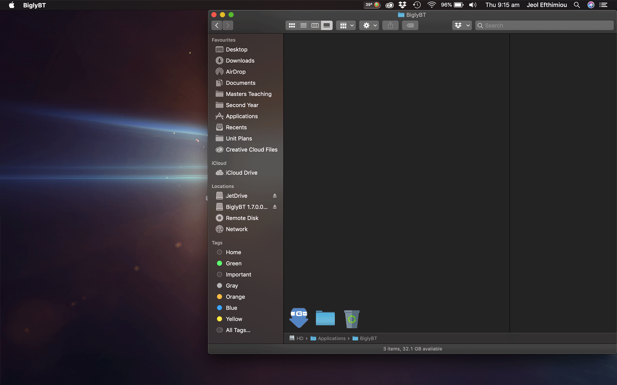The image size is (617, 385).
Task: Open Jeol Efthimiou user menu
Action: 547,5
